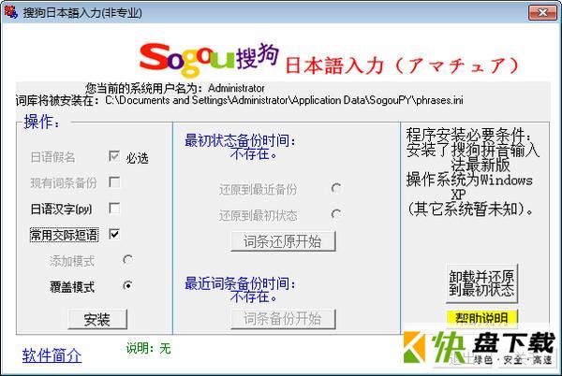The width and height of the screenshot is (562, 376).
Task: Click the 最近词条备份时间 label
Action: [240, 283]
